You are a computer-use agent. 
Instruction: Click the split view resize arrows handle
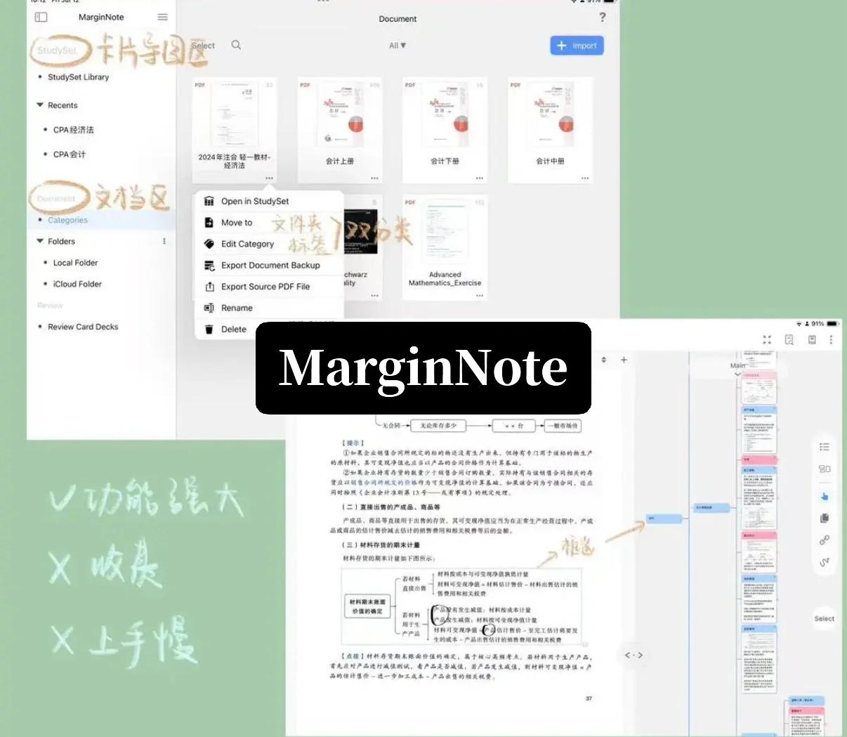pos(633,655)
